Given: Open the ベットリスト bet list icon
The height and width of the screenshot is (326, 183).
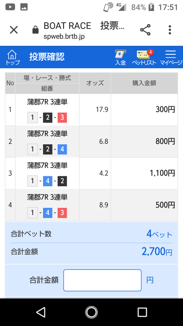Looking at the screenshot, I should (x=144, y=58).
